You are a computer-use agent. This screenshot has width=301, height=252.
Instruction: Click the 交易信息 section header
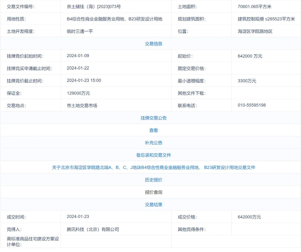[154, 44]
